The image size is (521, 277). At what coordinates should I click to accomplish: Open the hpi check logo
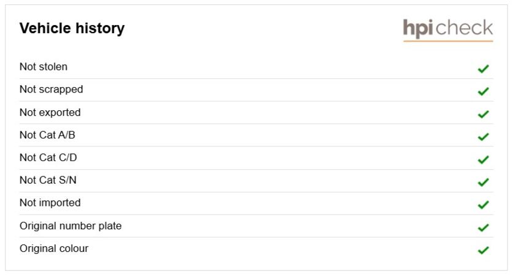click(x=448, y=30)
